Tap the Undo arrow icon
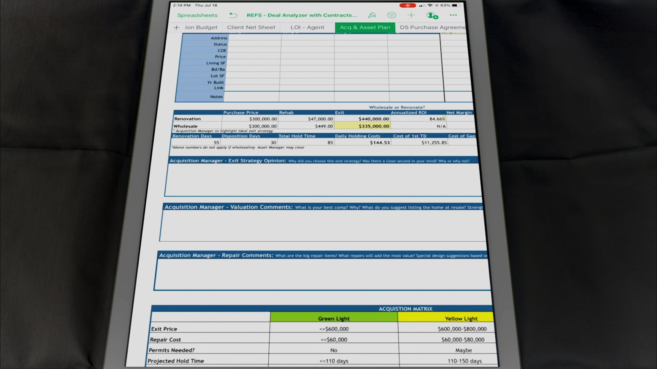This screenshot has height=369, width=657. 233,15
